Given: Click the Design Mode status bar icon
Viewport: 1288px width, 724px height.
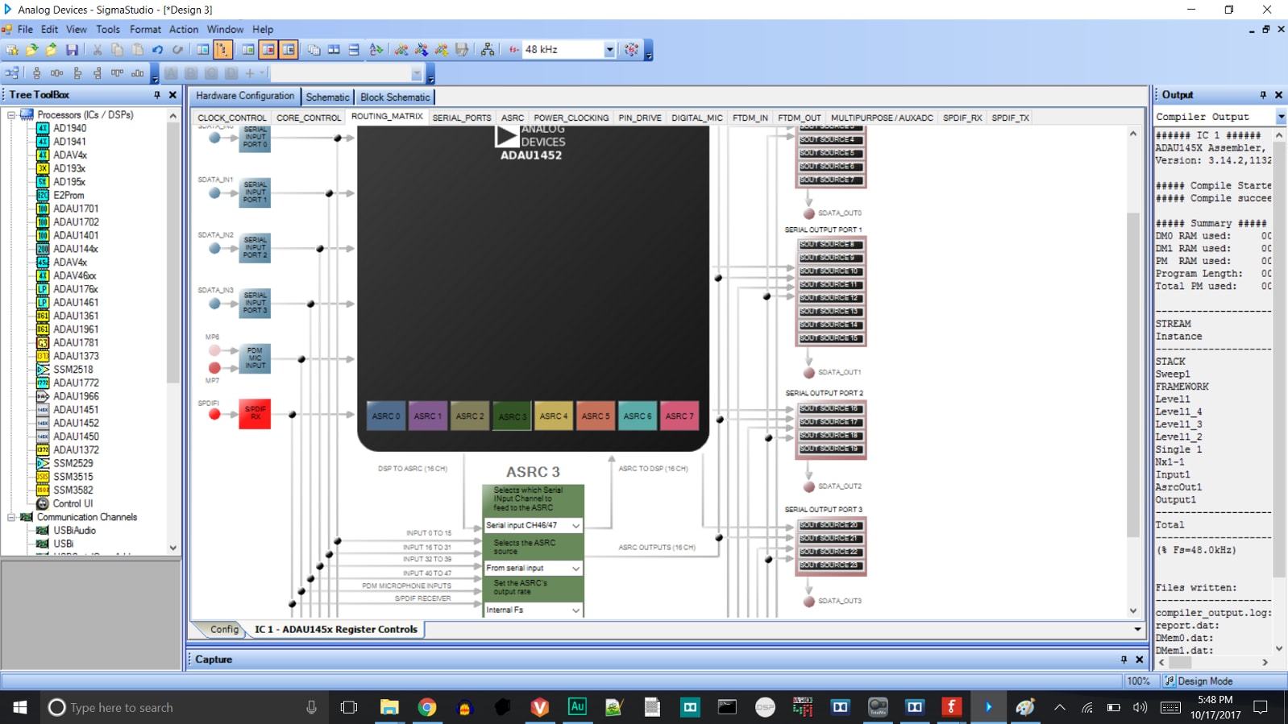Looking at the screenshot, I should coord(1169,681).
